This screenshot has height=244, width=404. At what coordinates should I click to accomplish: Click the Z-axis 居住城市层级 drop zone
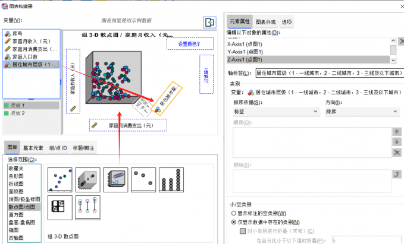point(166,99)
